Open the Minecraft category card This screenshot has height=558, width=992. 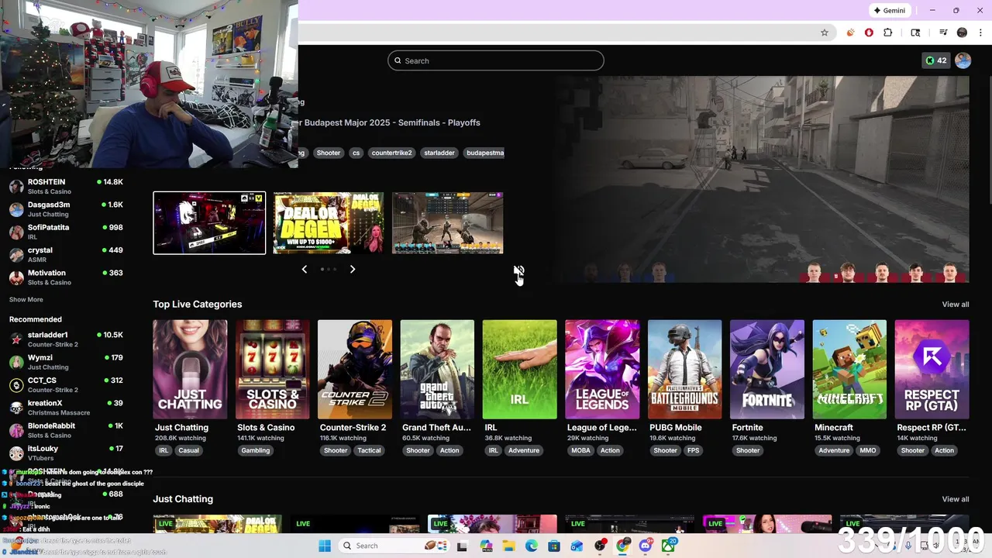[x=849, y=369]
